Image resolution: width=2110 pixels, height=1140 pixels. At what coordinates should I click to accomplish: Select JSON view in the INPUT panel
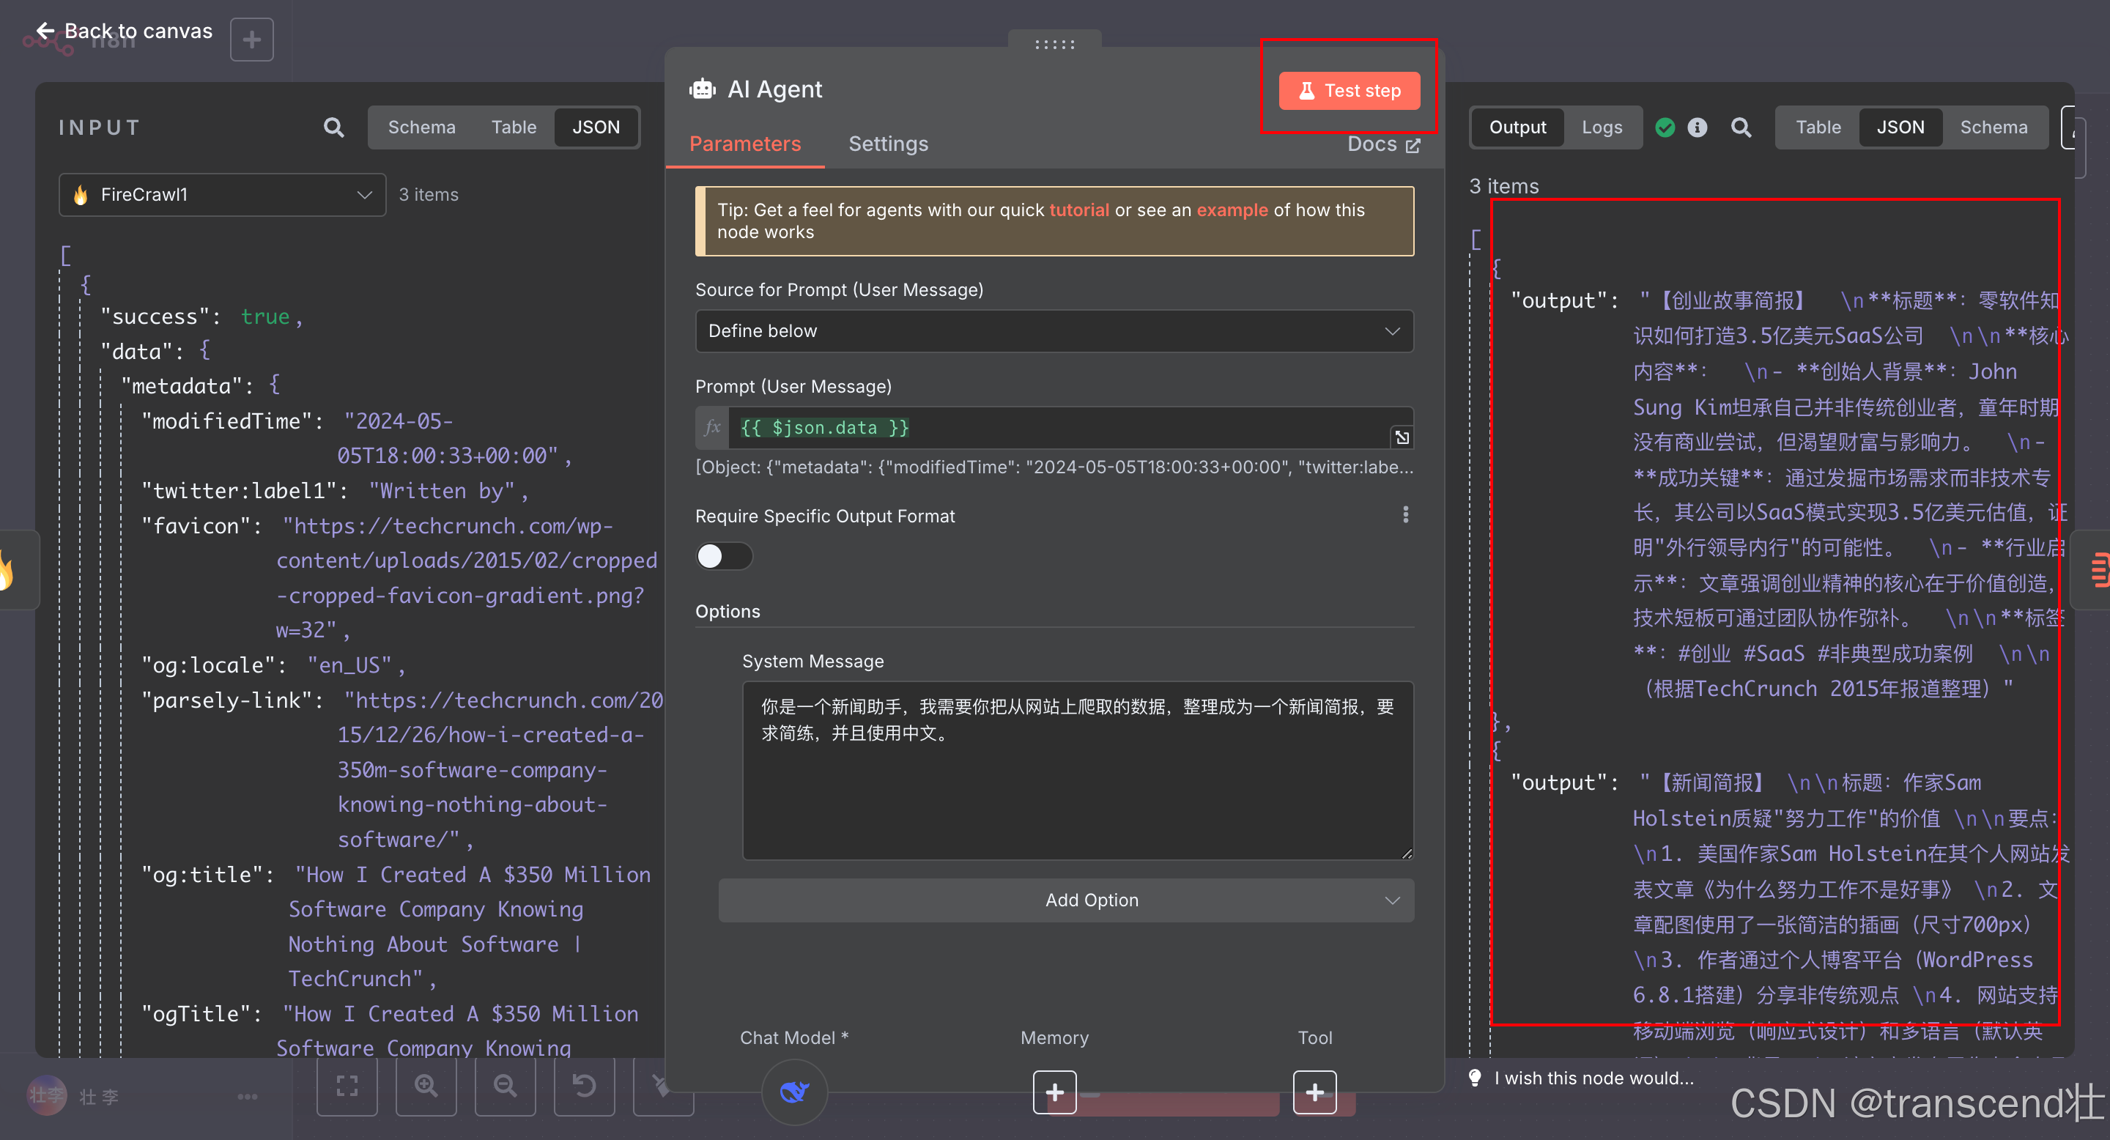click(596, 127)
